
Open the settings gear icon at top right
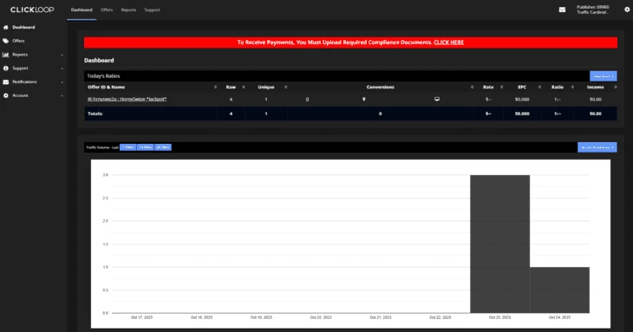(627, 10)
